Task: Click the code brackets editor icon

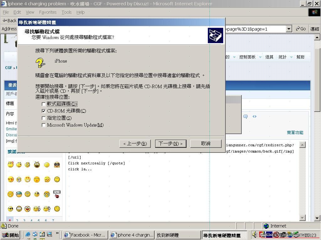Action: [255, 117]
